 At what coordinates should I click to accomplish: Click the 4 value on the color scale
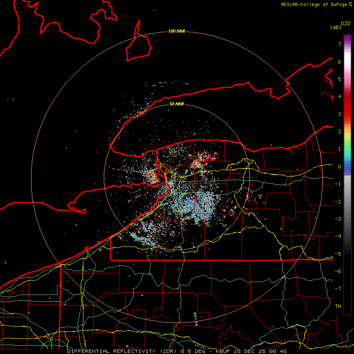[x=339, y=97]
